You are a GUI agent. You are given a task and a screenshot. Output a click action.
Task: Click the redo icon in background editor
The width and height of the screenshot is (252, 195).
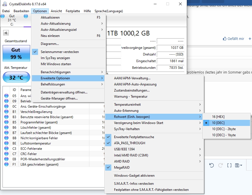[220, 165]
